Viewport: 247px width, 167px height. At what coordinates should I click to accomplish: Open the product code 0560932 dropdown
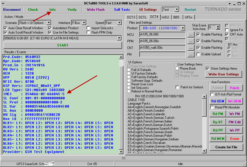click(x=119, y=38)
